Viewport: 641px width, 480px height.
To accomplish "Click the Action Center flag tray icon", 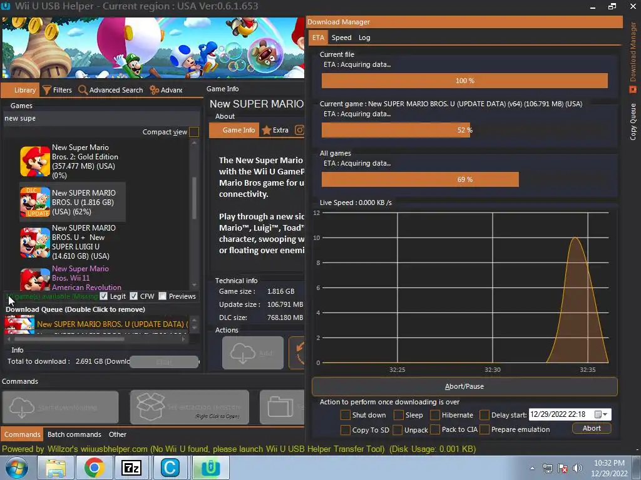I will point(563,468).
